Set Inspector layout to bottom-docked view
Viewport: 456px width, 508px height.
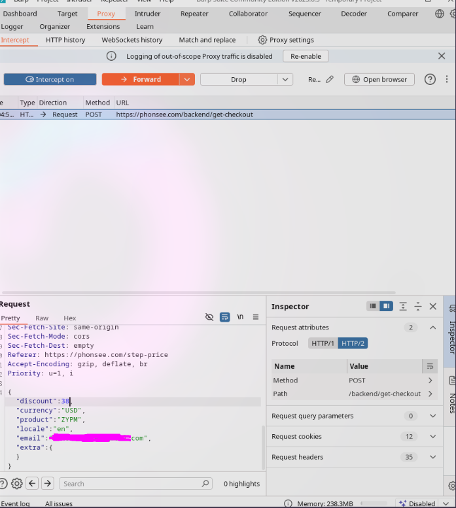coord(373,306)
